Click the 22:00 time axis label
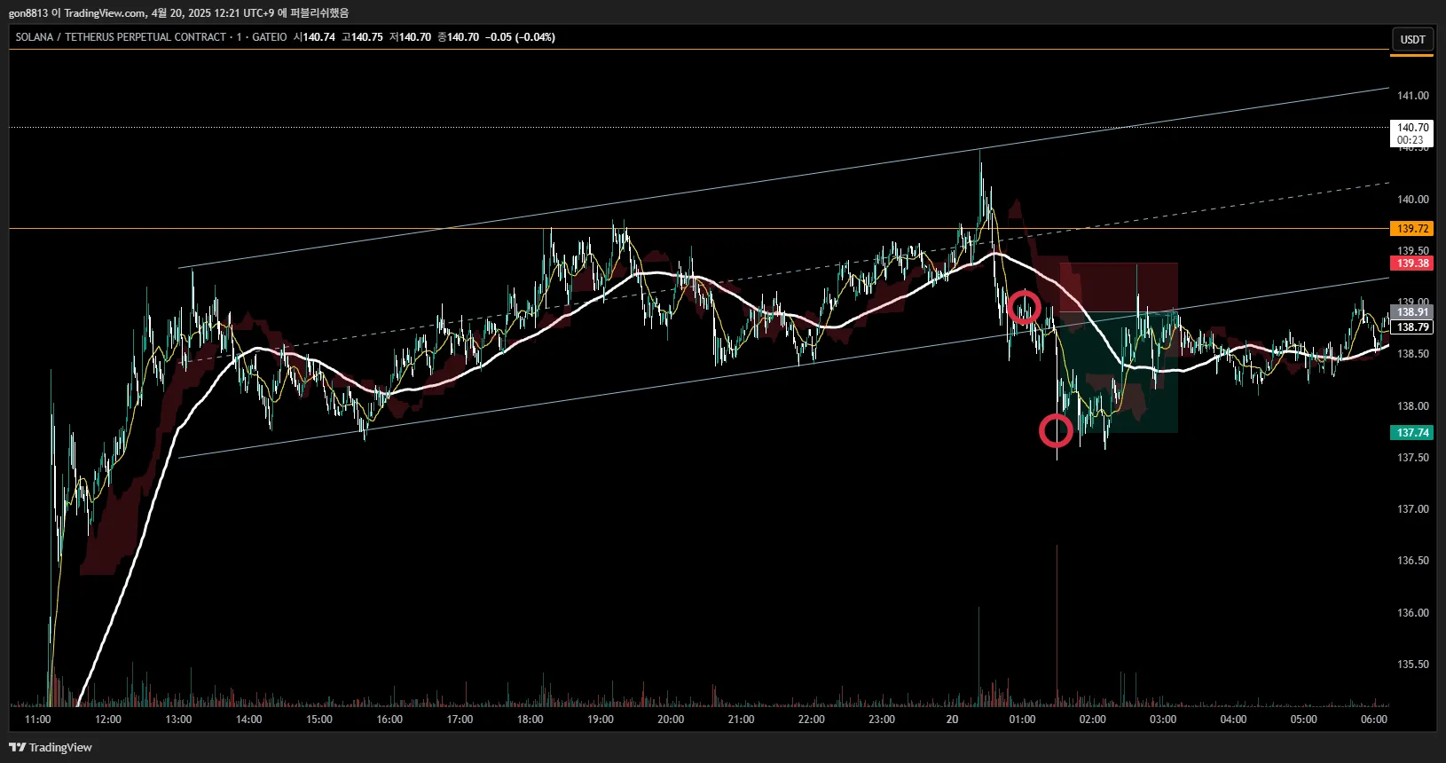The height and width of the screenshot is (763, 1446). click(812, 720)
